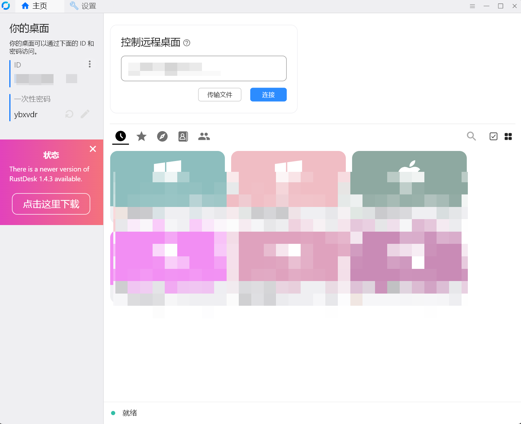The width and height of the screenshot is (521, 424).
Task: Switch to Favorites star tab
Action: point(141,136)
